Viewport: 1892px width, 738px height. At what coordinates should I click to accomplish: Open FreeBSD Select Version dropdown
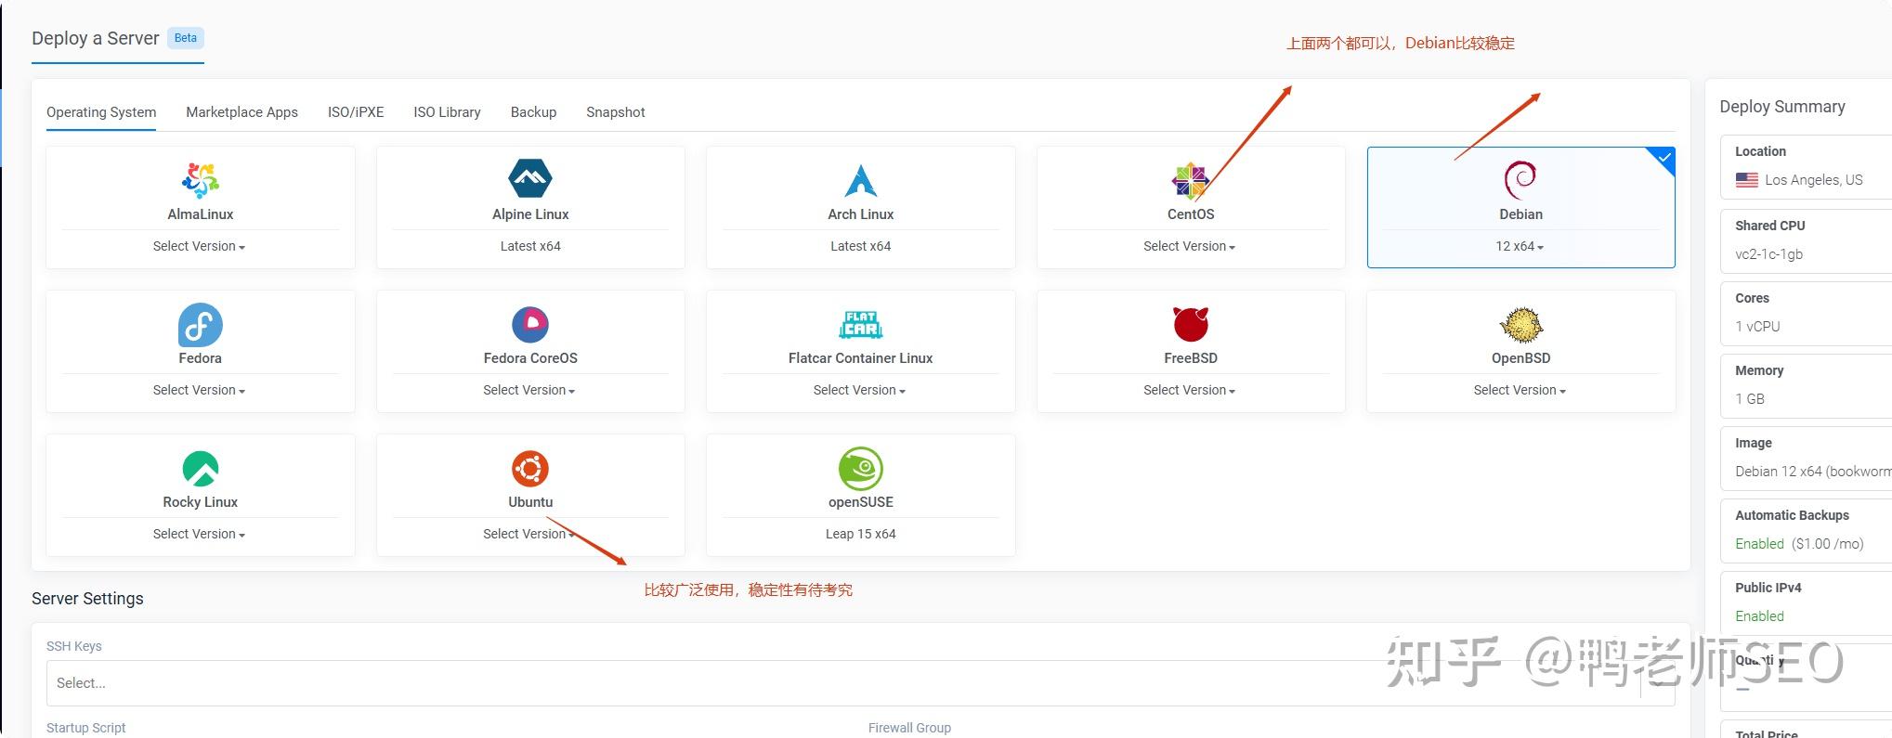point(1189,390)
